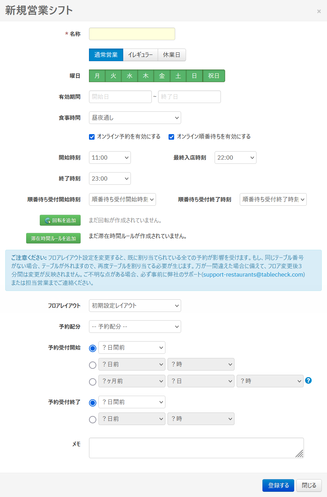This screenshot has width=327, height=497.
Task: Open the 最終入店時刻 22:00 dropdown
Action: tap(235, 158)
